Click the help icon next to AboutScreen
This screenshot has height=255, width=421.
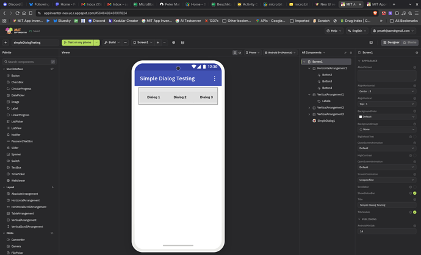(x=414, y=68)
